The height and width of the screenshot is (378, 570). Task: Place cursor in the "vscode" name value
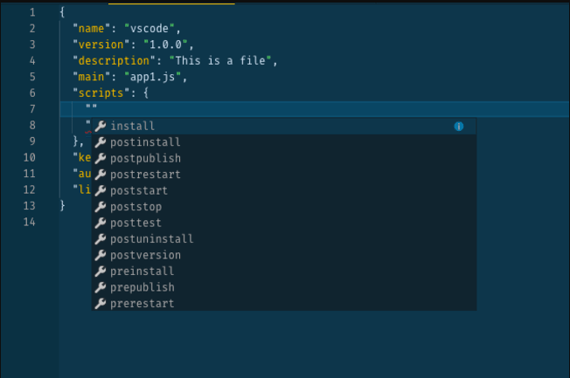coord(149,28)
